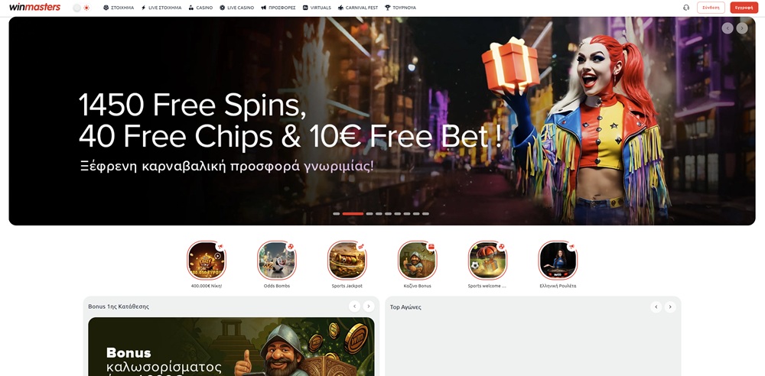The height and width of the screenshot is (376, 765).
Task: Open the Καζίνο Bonus promo circle
Action: click(417, 260)
